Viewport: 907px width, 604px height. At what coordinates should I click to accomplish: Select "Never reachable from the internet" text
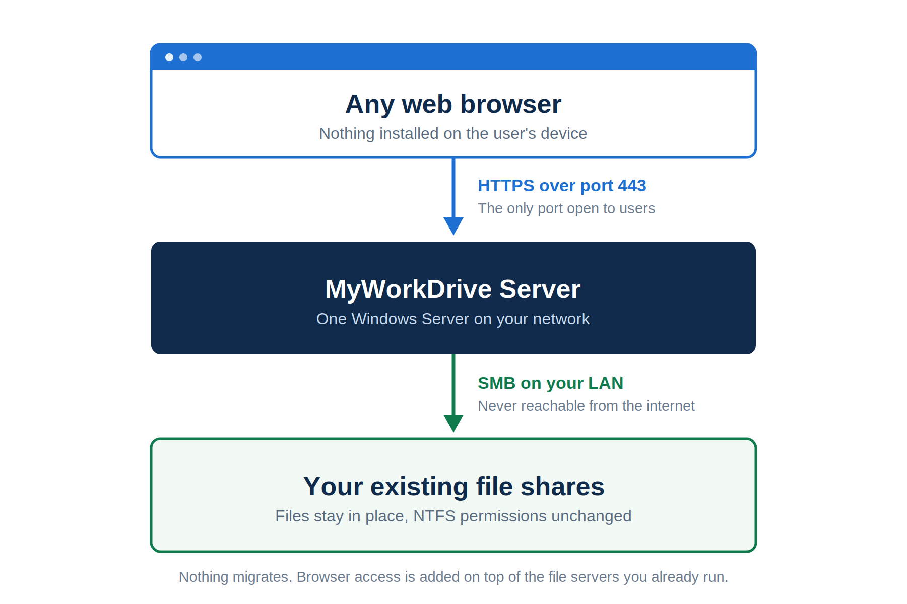pyautogui.click(x=586, y=406)
